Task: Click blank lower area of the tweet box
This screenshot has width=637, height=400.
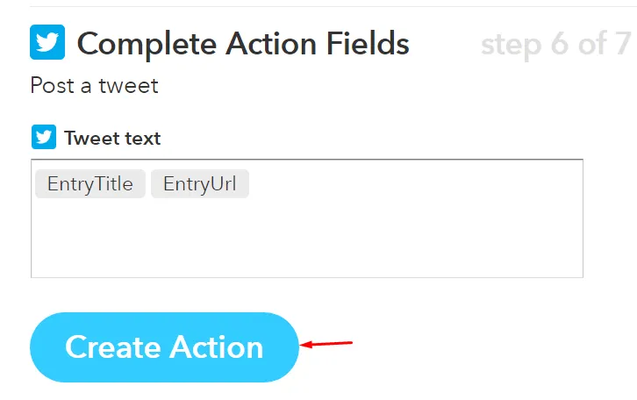Action: [x=307, y=244]
